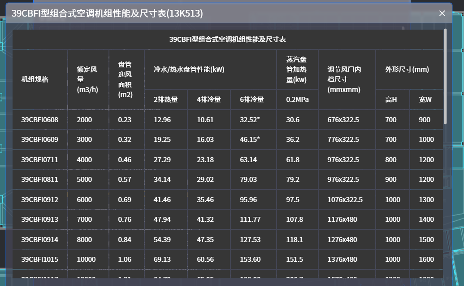The width and height of the screenshot is (464, 286).
Task: Click the vertical scrollbar of the table
Action: tap(445, 76)
